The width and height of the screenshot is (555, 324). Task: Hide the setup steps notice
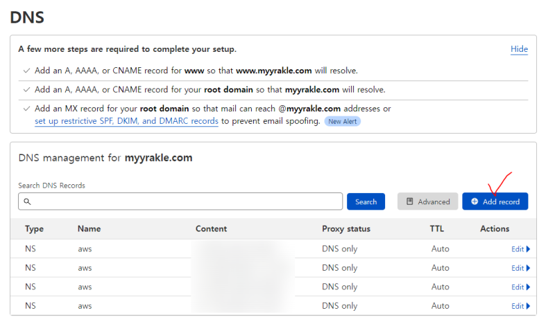click(519, 49)
